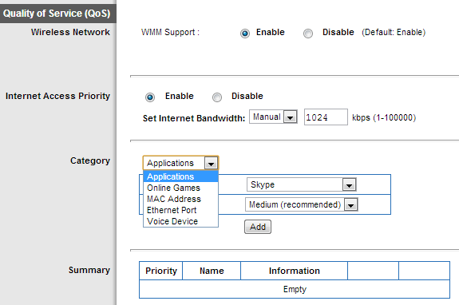The width and height of the screenshot is (459, 305).
Task: Click the kbps (1-100000) range text
Action: click(x=384, y=117)
